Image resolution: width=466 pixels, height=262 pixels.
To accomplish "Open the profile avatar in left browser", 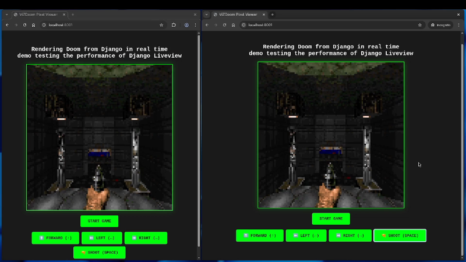I will point(186,25).
